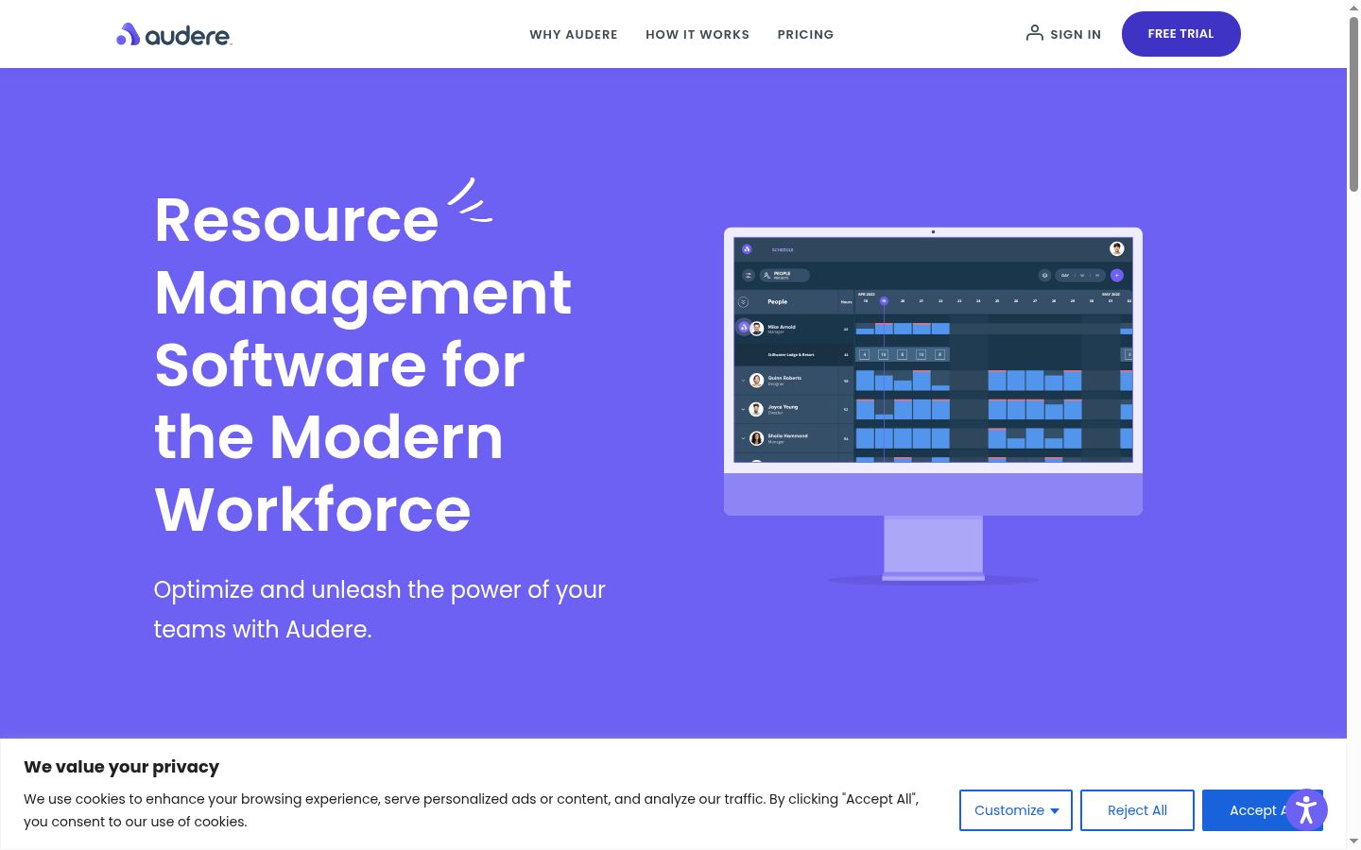Click the Audere logo in the header
The width and height of the screenshot is (1361, 850).
coord(174,35)
